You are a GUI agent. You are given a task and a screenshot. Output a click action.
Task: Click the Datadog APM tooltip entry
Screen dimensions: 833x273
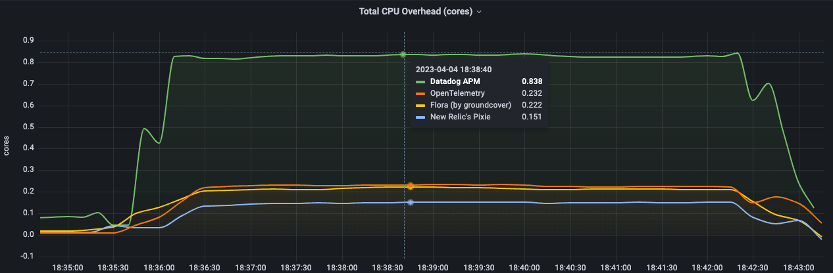tap(479, 81)
